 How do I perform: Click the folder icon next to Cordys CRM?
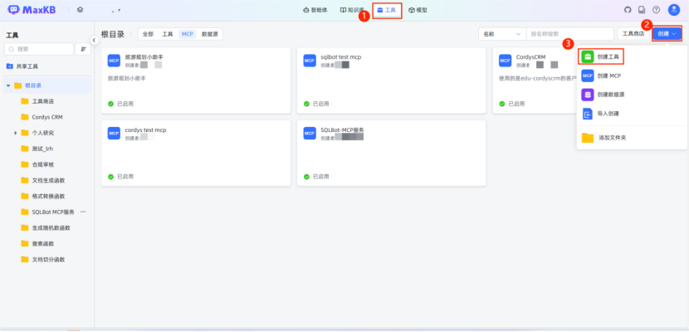click(25, 117)
